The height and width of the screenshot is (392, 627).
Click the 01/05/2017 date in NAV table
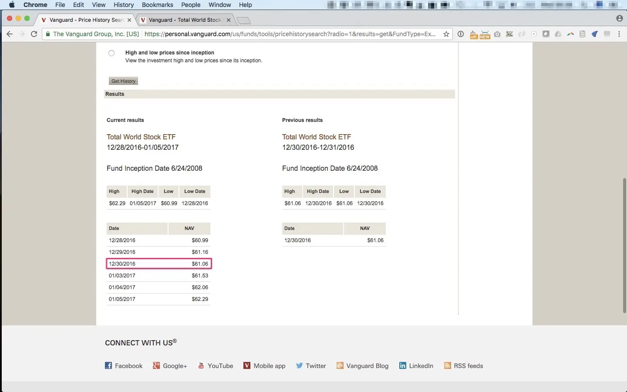[122, 299]
